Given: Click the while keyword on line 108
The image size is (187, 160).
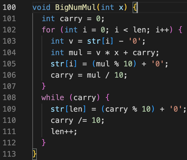Looking at the screenshot, I should tap(53, 98).
